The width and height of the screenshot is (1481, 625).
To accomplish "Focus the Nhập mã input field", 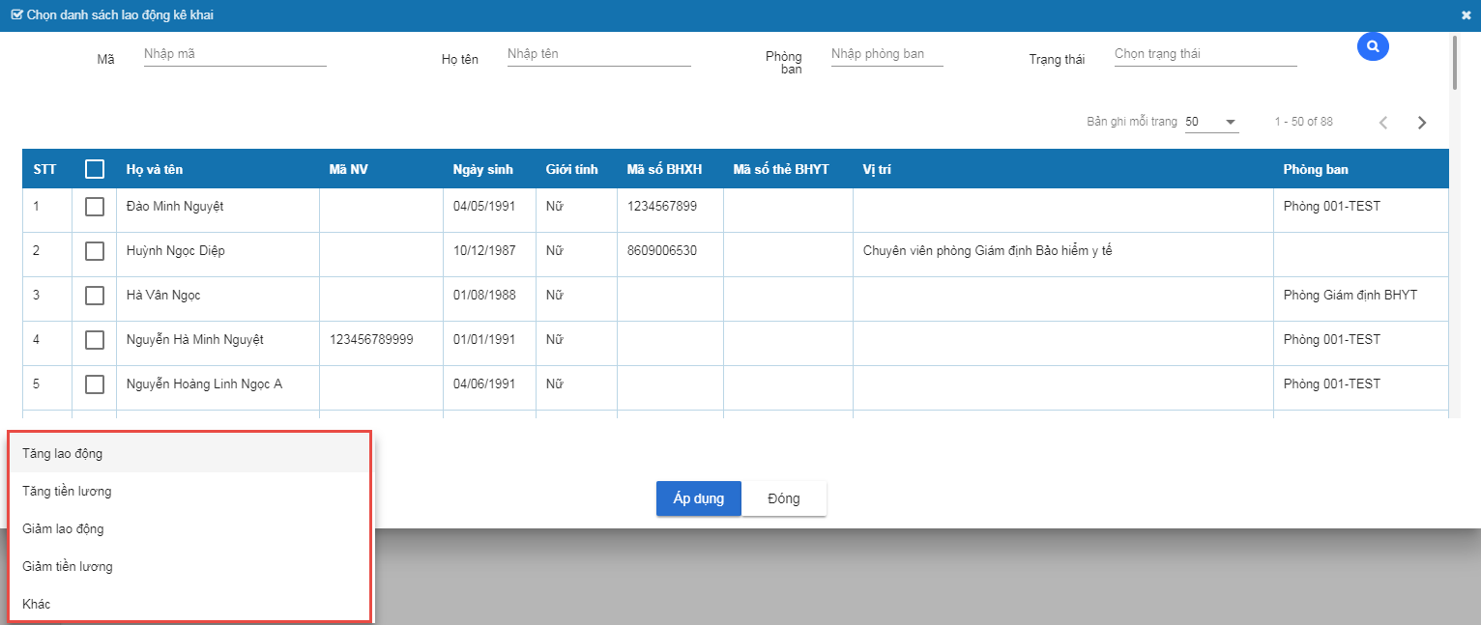I will (x=235, y=54).
